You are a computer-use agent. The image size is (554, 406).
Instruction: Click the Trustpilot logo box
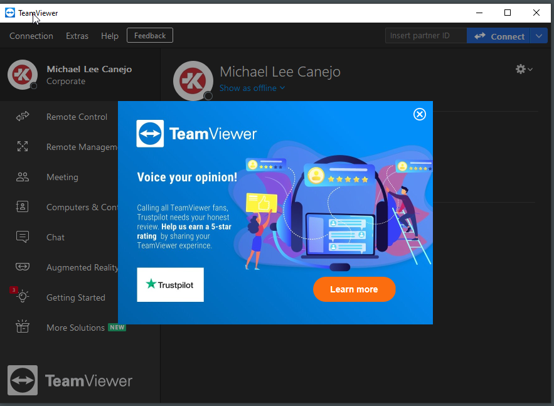[170, 285]
